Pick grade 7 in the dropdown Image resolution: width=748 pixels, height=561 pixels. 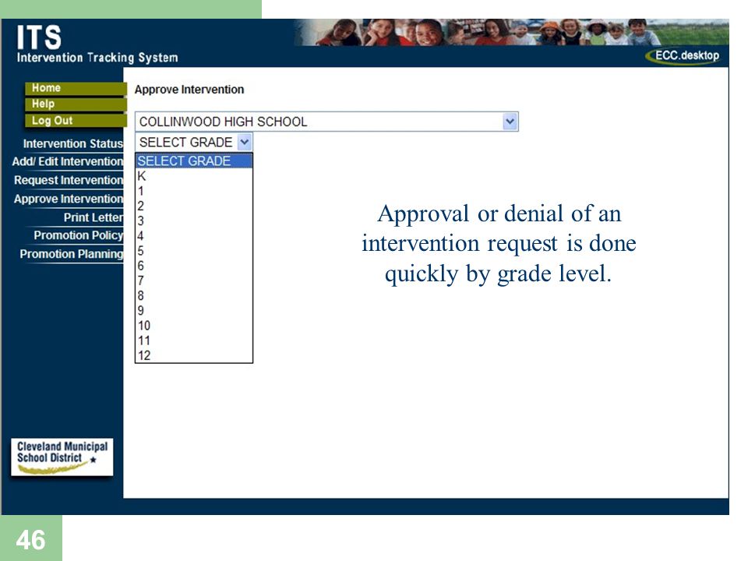(x=194, y=281)
